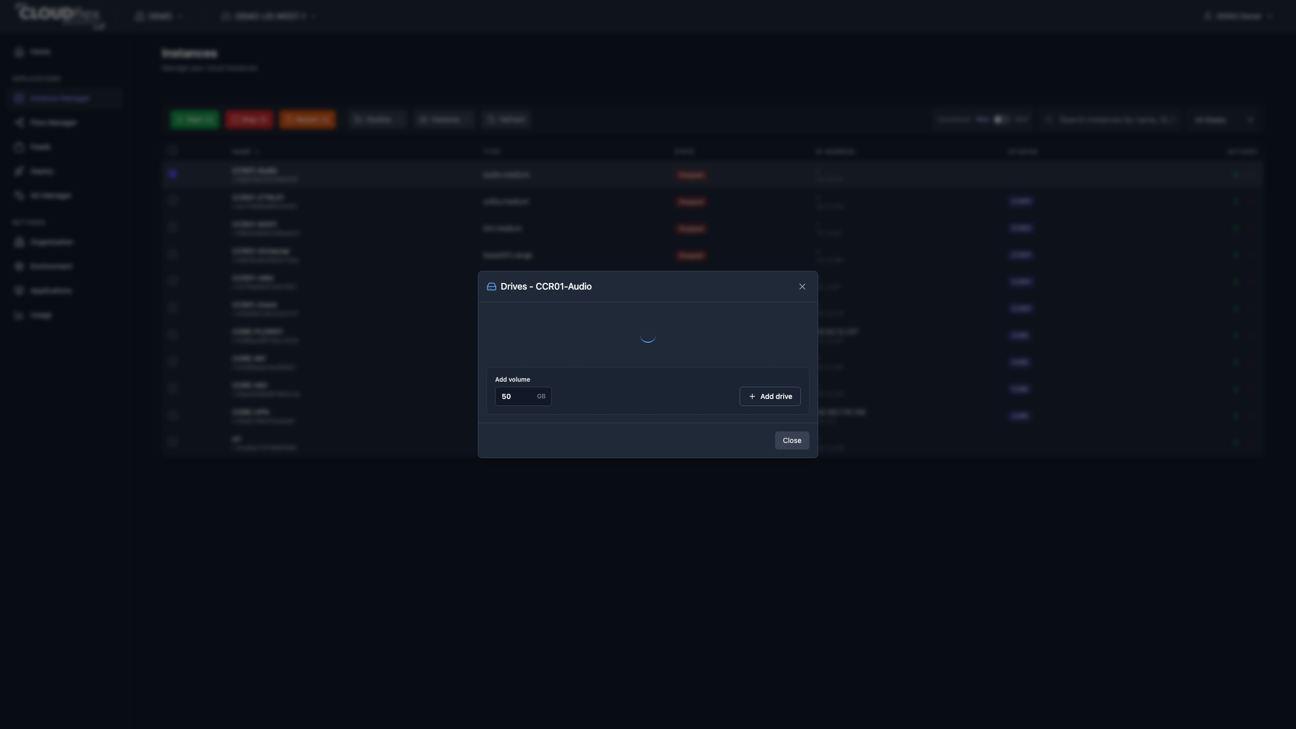The image size is (1296, 729).
Task: Click the blurred Instances page heading
Action: (x=189, y=53)
